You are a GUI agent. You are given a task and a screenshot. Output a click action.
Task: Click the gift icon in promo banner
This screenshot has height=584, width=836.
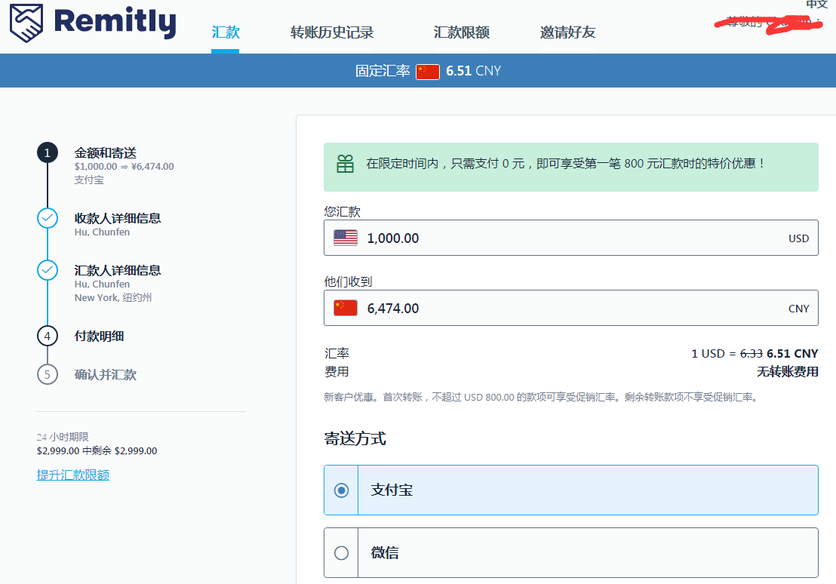345,164
